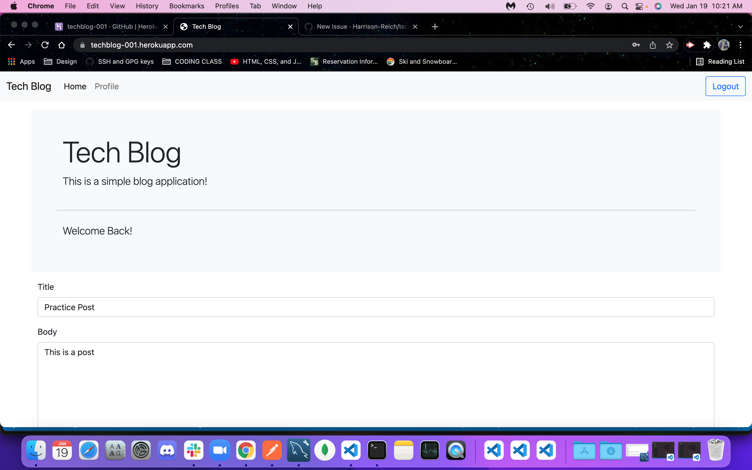Open a new tab with the plus icon
Image resolution: width=752 pixels, height=470 pixels.
click(x=435, y=27)
